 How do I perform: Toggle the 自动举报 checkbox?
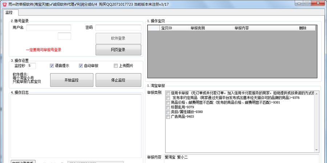81,66
